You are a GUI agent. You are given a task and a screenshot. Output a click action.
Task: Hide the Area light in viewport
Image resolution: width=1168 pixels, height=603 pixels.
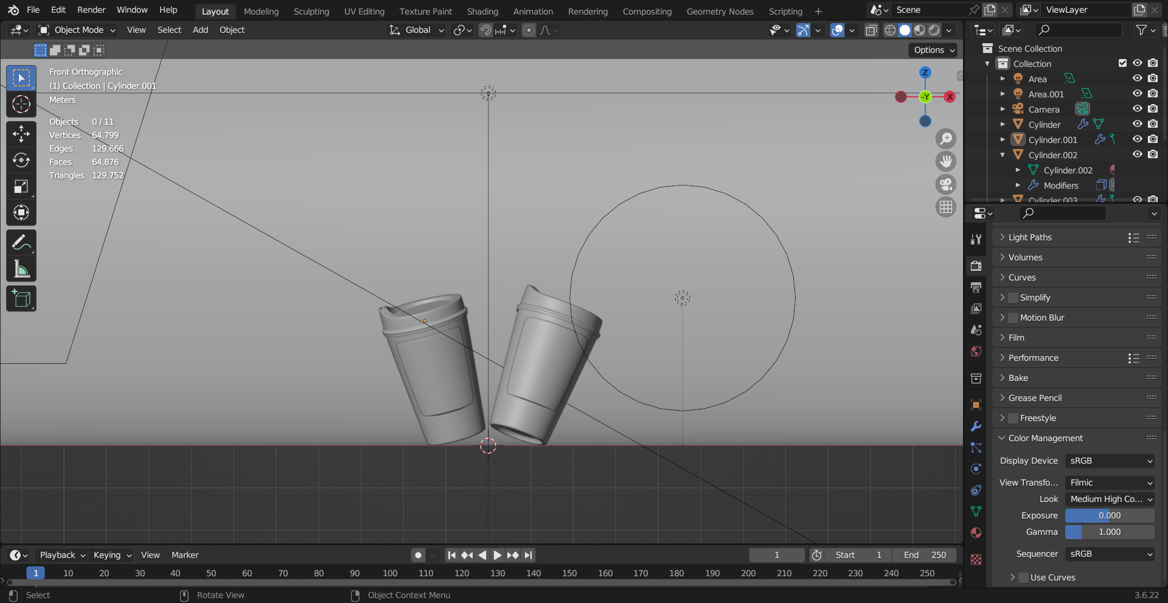(1137, 78)
